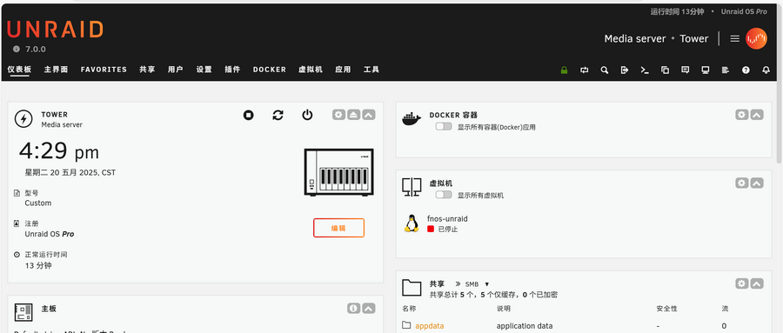Click the monitor icon in header

pos(705,70)
